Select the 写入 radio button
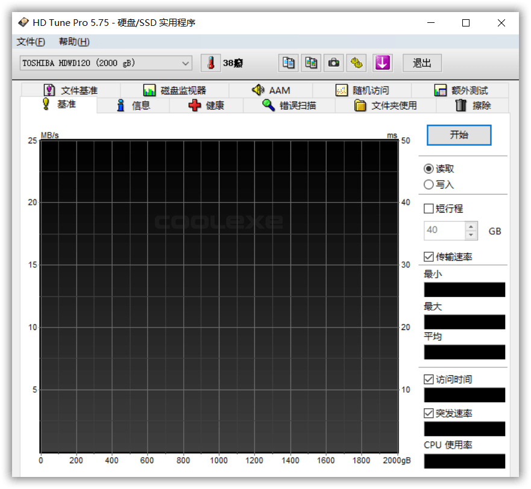The height and width of the screenshot is (489, 531). (x=427, y=184)
